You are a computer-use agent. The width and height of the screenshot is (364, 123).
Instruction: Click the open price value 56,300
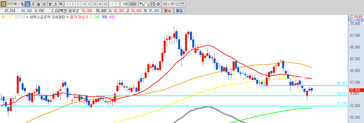119,11
